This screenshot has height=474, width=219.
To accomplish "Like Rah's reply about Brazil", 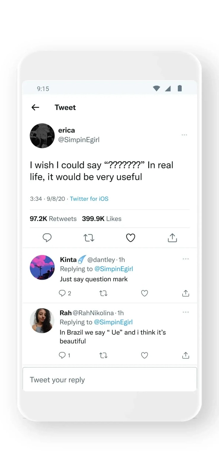I will click(x=145, y=355).
